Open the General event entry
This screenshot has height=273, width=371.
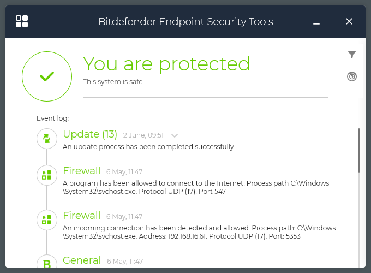(x=82, y=260)
